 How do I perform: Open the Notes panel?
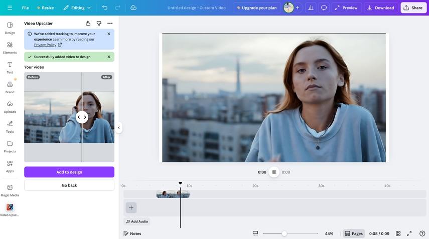pos(132,233)
